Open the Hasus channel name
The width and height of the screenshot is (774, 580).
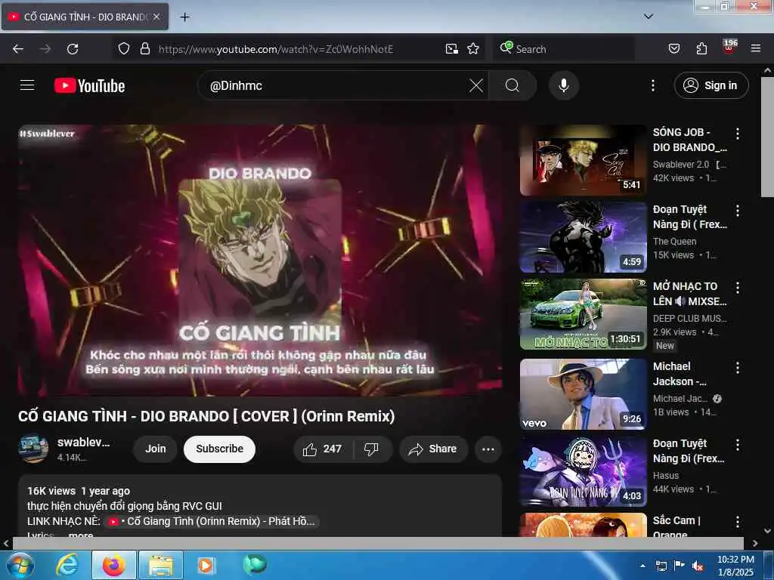coord(666,476)
